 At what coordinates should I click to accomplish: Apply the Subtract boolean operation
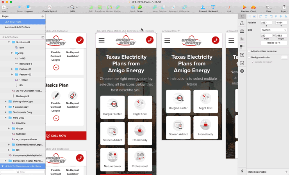tap(163, 7)
